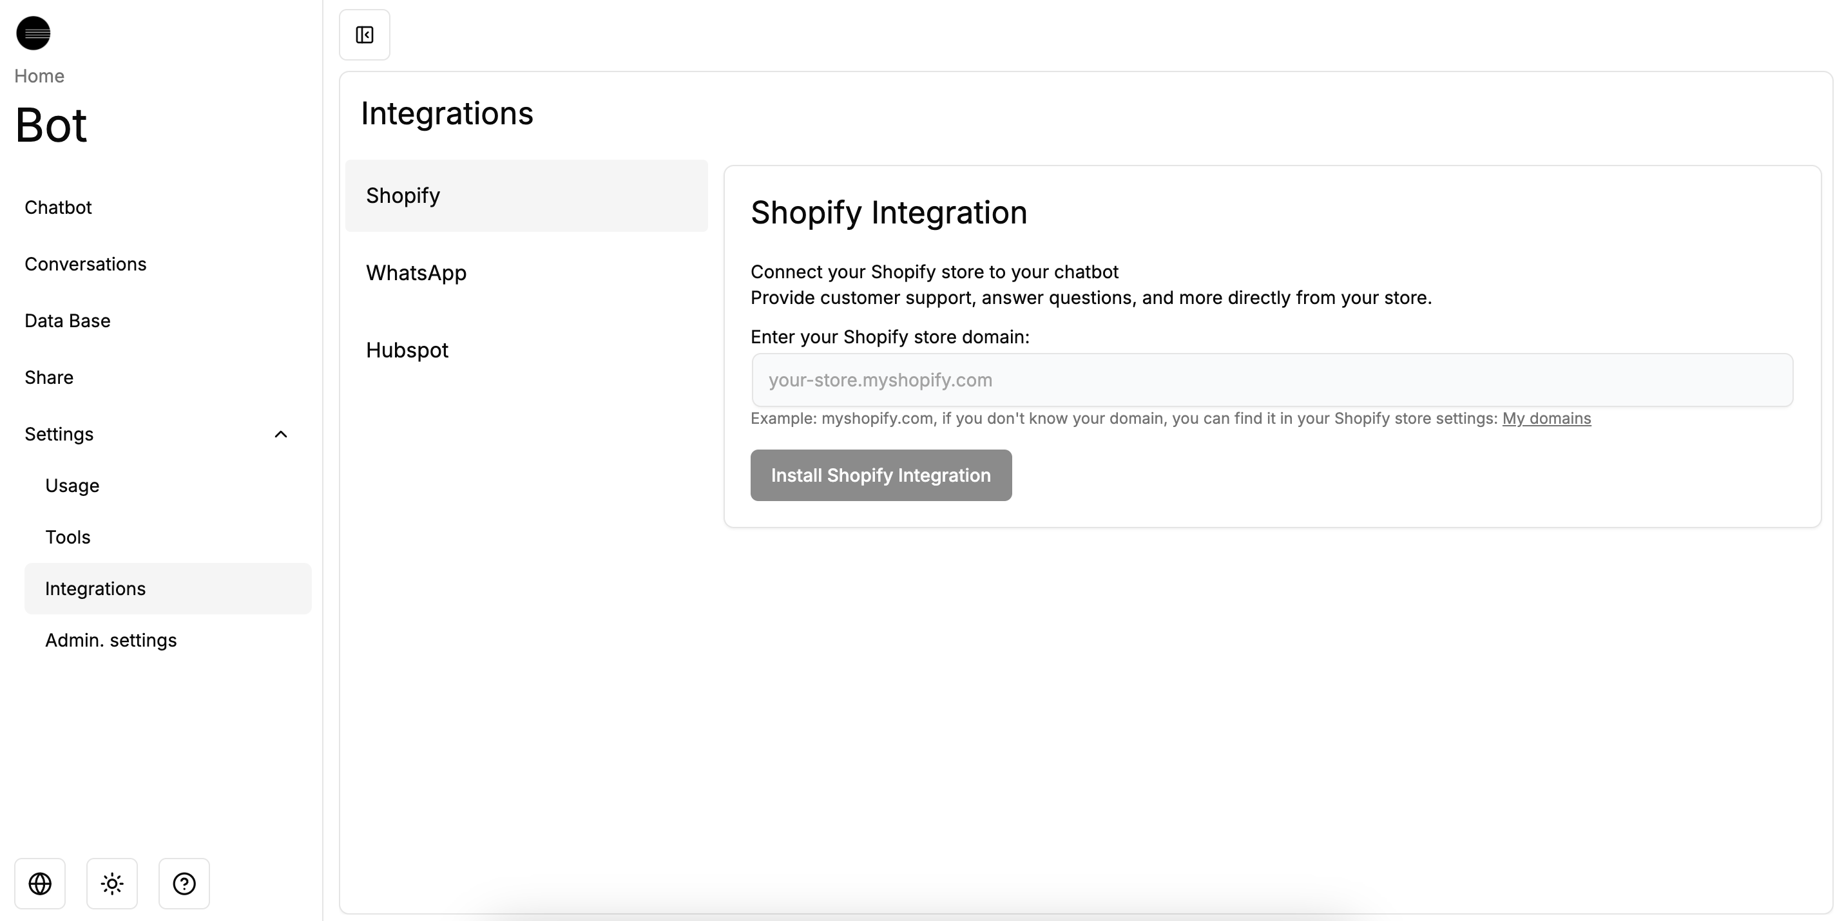1835x921 pixels.
Task: Open language selector globe icon
Action: pos(40,883)
